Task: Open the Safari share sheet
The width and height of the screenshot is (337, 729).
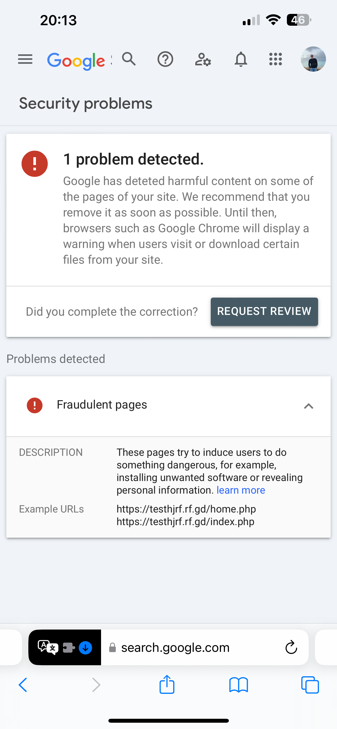Action: [167, 684]
